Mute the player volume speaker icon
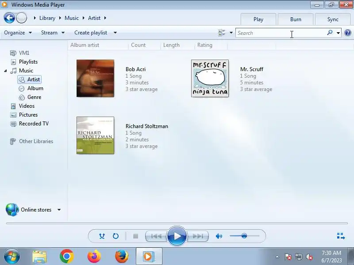The width and height of the screenshot is (354, 265). pyautogui.click(x=219, y=236)
